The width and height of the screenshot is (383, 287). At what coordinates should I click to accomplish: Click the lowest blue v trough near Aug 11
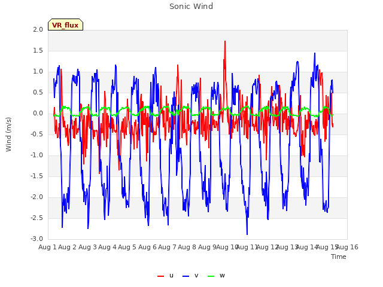tap(247, 234)
